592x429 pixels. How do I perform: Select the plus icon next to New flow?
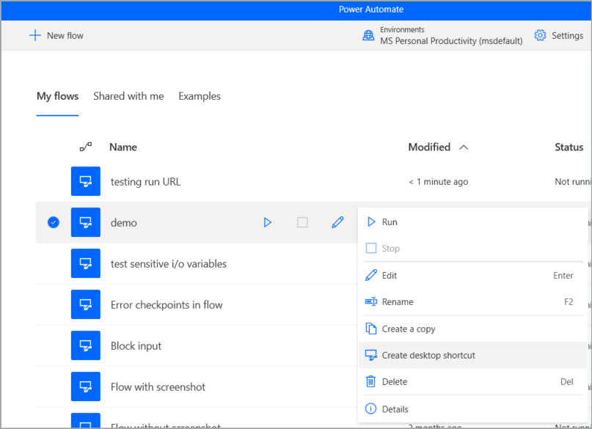[x=35, y=35]
